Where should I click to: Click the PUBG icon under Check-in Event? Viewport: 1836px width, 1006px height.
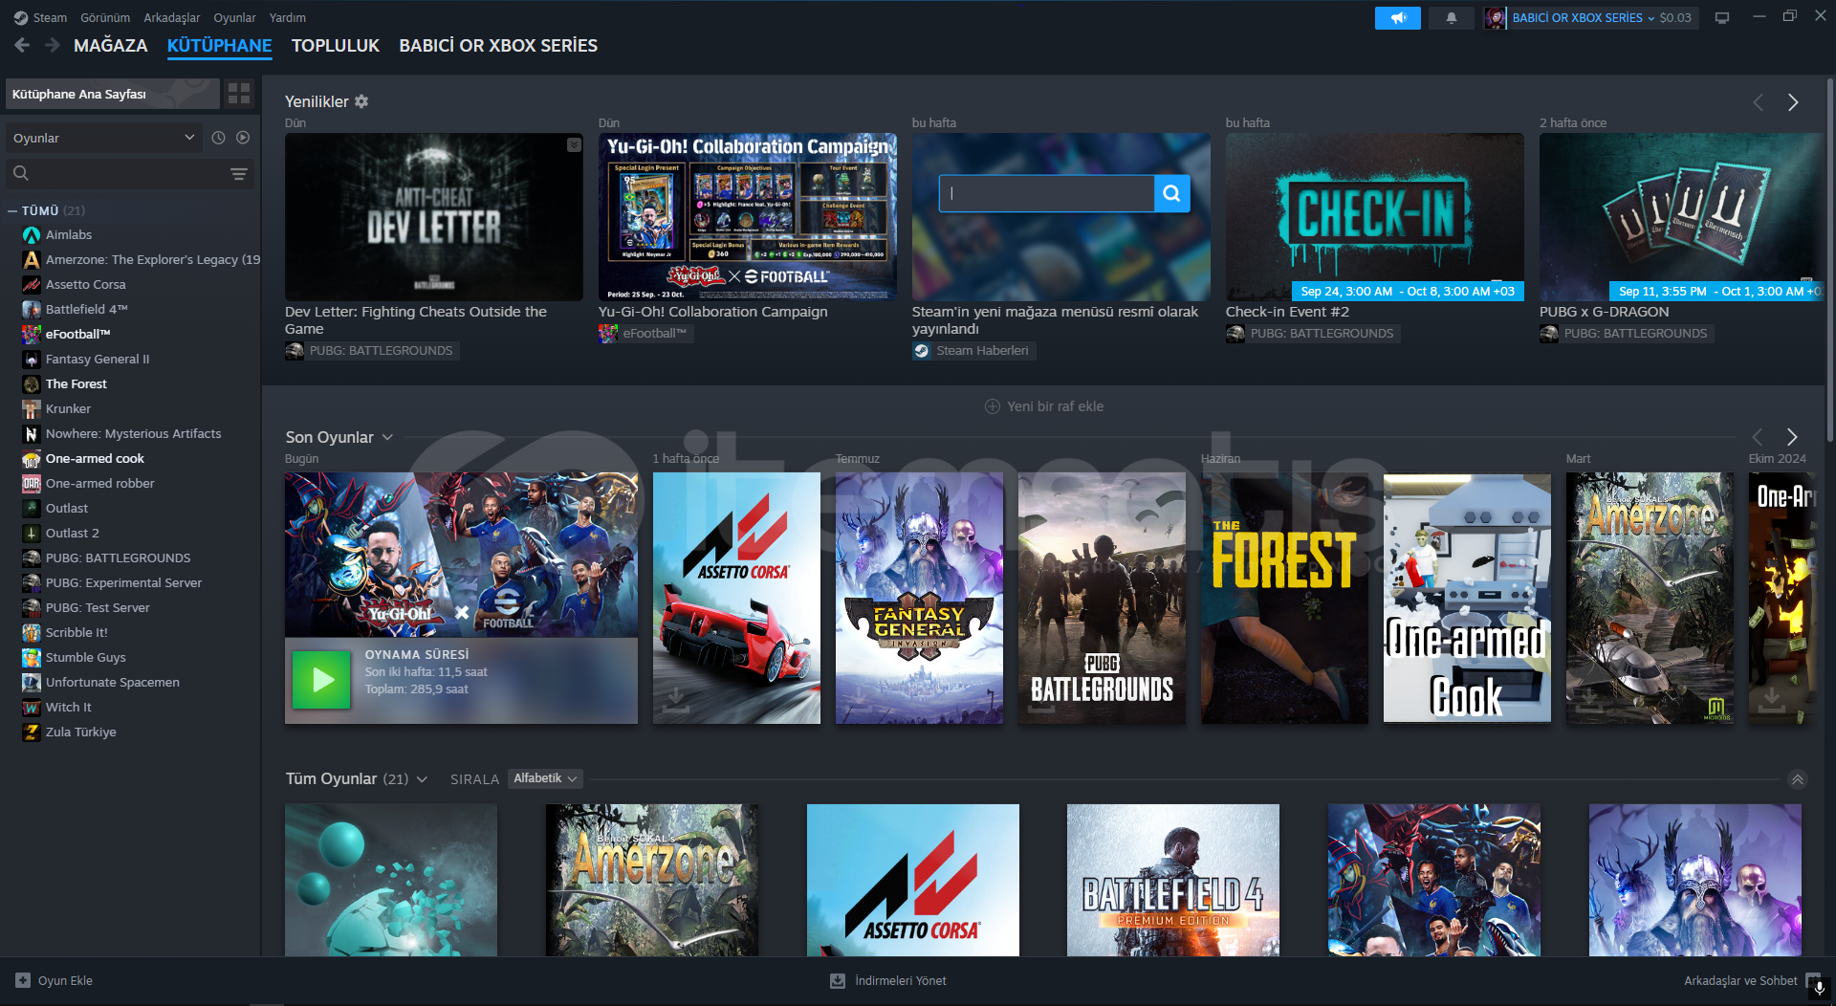[1235, 334]
